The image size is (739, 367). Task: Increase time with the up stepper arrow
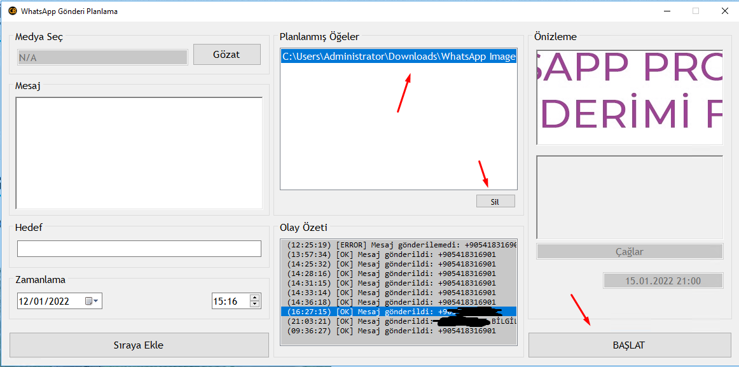255,297
